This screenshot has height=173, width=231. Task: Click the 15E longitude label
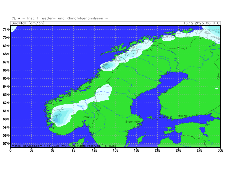pyautogui.click(x=115, y=150)
